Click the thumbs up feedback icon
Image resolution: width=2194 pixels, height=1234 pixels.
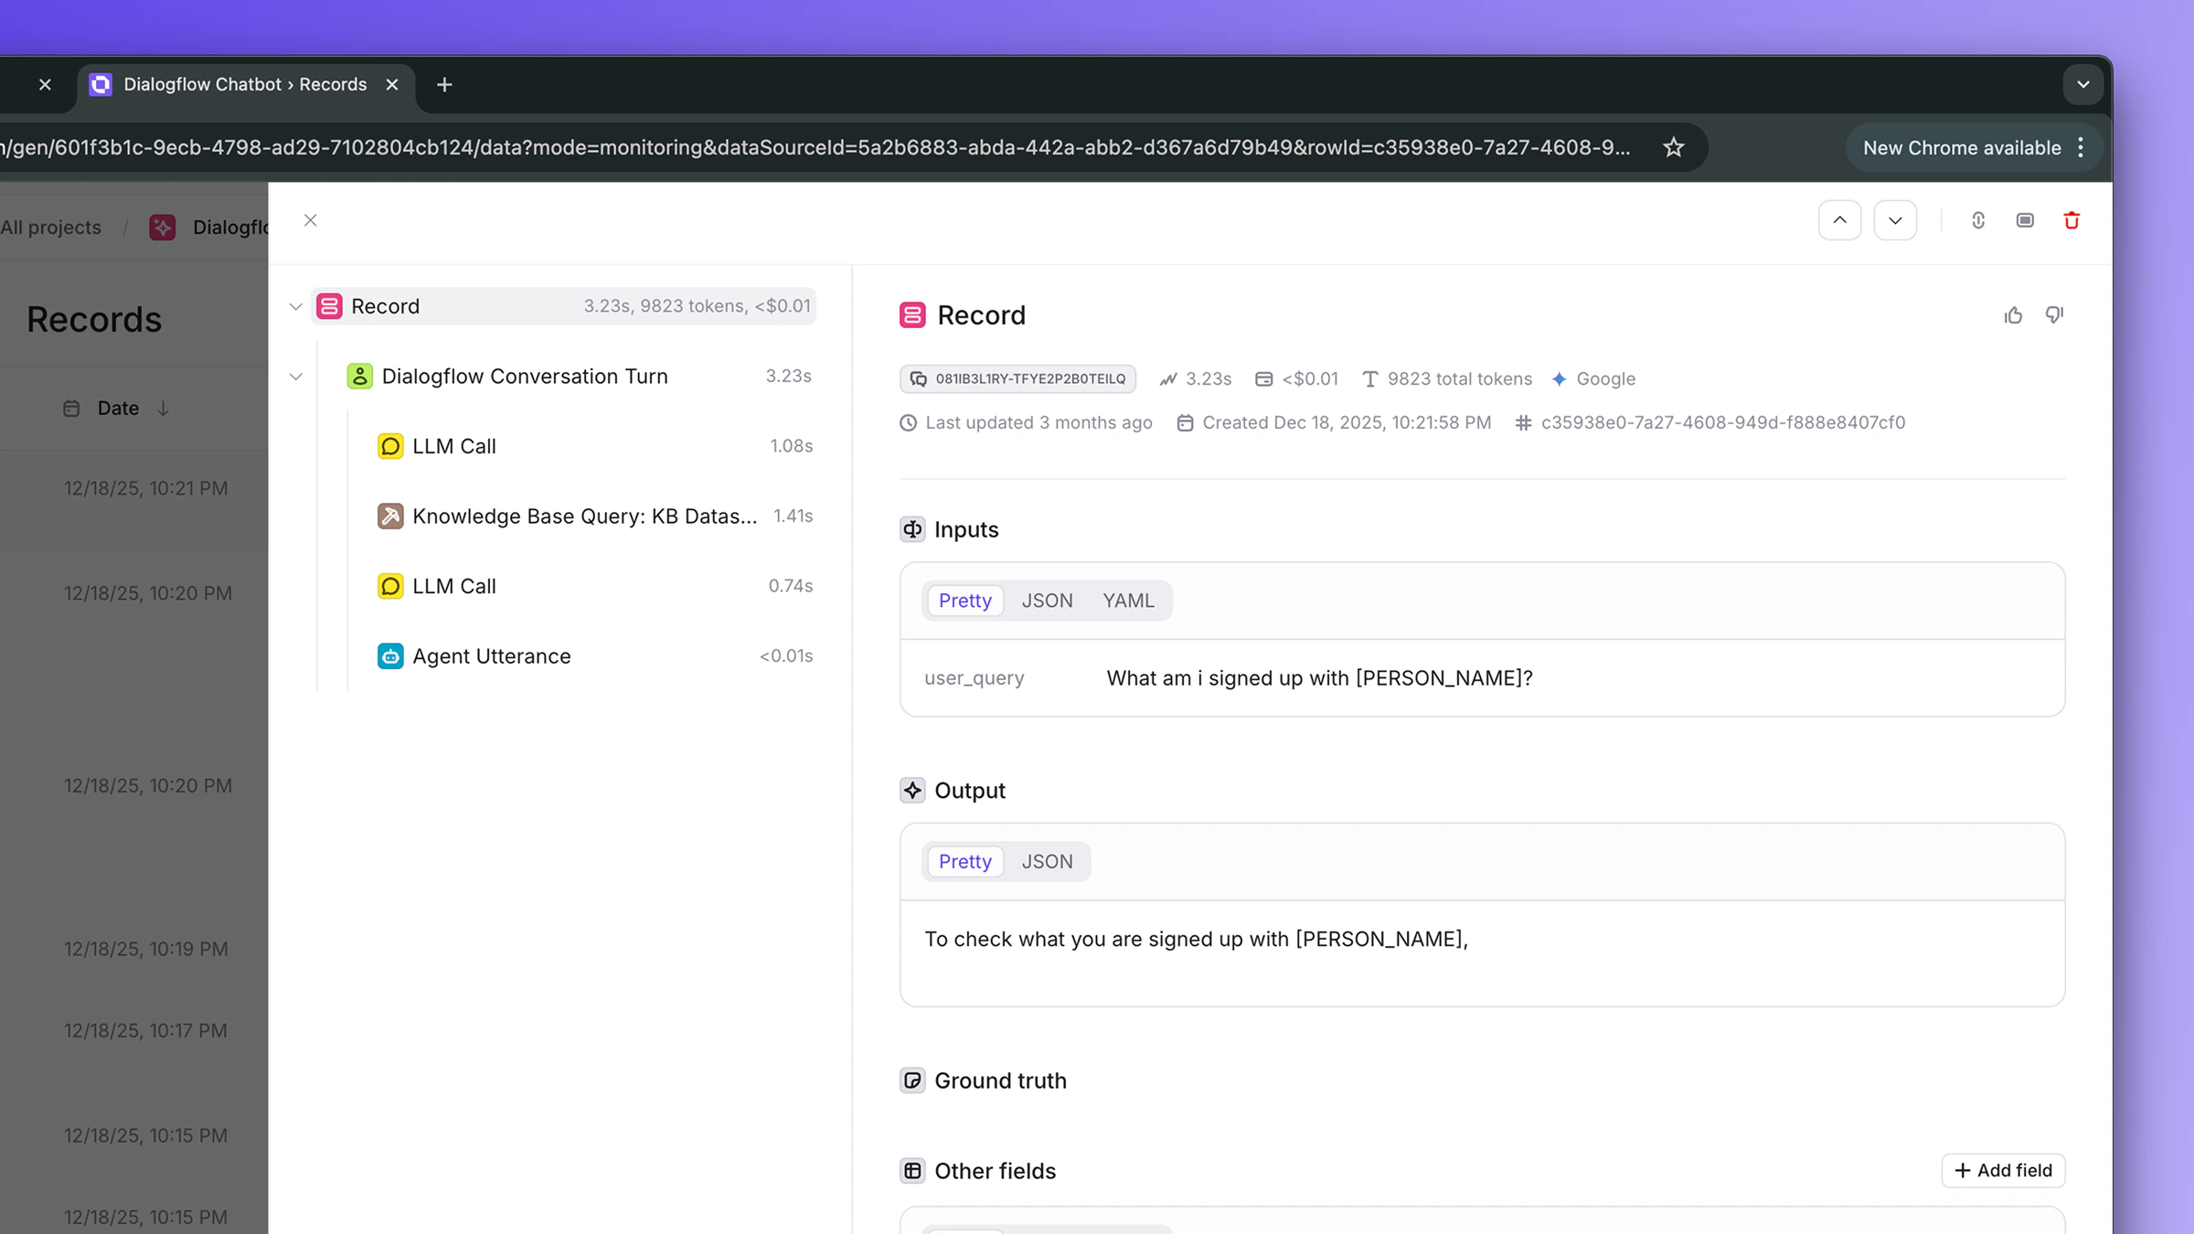point(2013,315)
